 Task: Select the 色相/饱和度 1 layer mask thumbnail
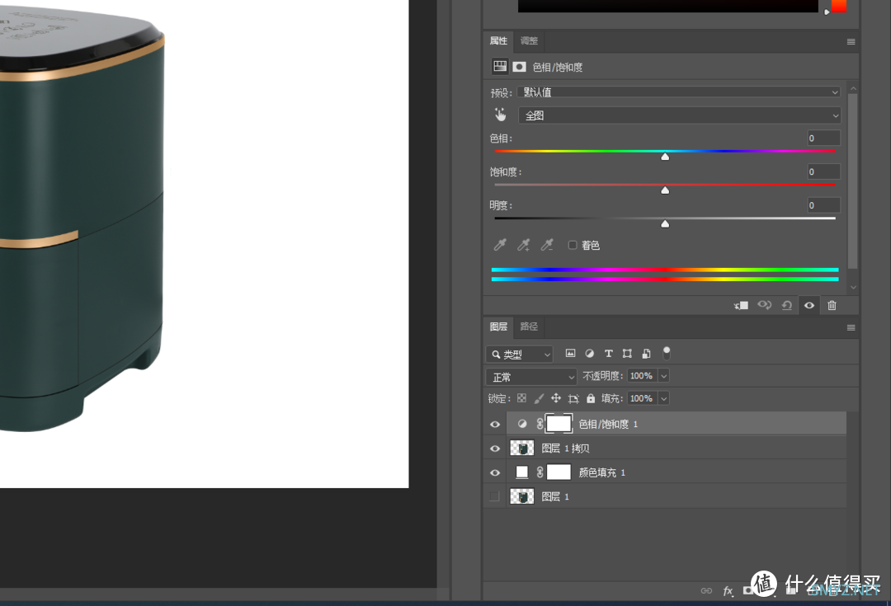point(559,424)
